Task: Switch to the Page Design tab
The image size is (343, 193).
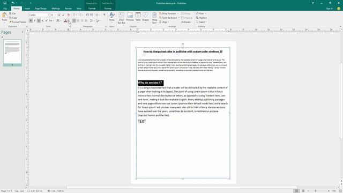Action: tap(41, 9)
